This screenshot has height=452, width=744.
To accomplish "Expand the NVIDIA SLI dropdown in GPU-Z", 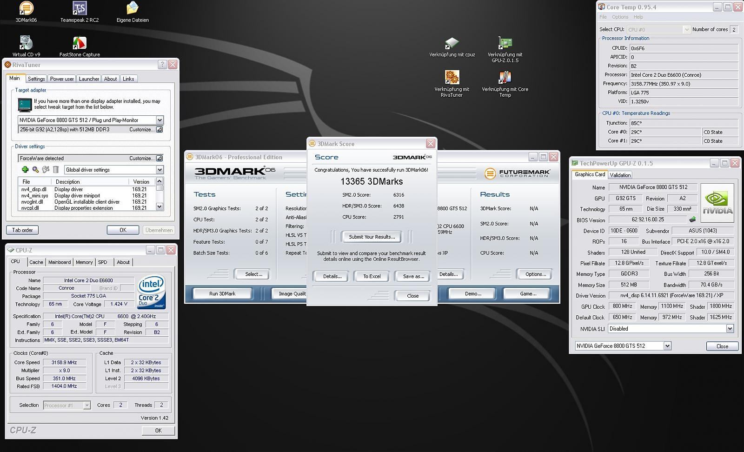I will click(730, 329).
